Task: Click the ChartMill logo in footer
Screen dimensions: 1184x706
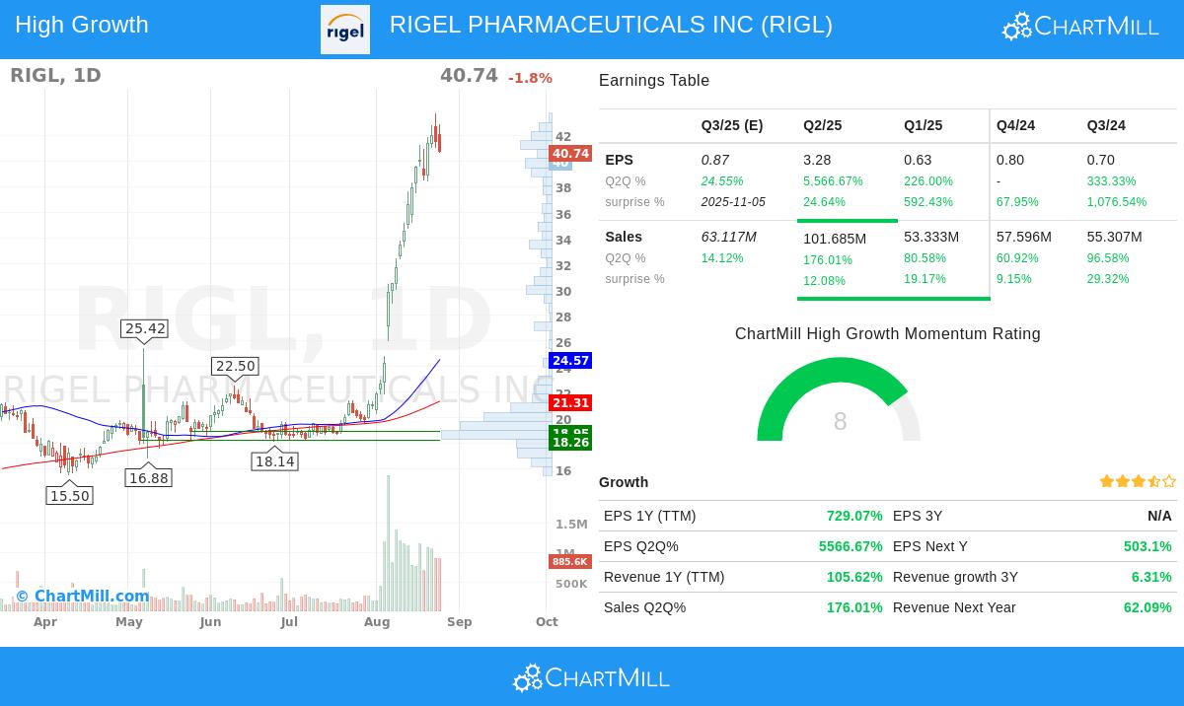Action: point(591,678)
